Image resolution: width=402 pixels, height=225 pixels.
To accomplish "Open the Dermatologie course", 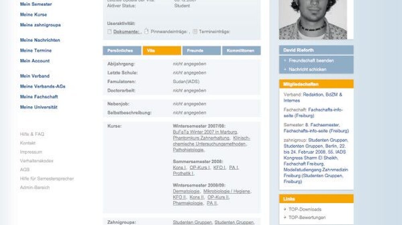I will (186, 191).
